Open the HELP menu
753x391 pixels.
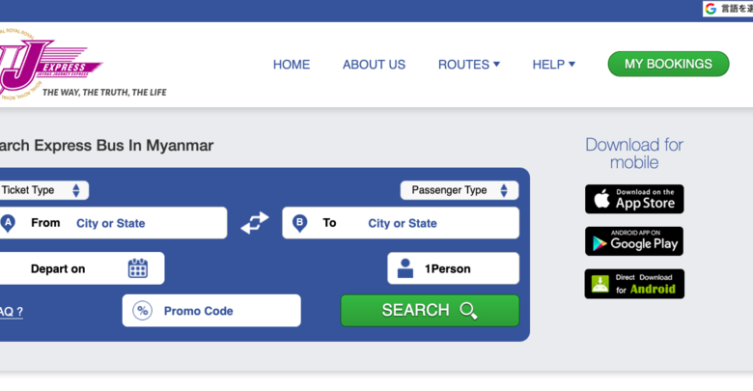554,65
